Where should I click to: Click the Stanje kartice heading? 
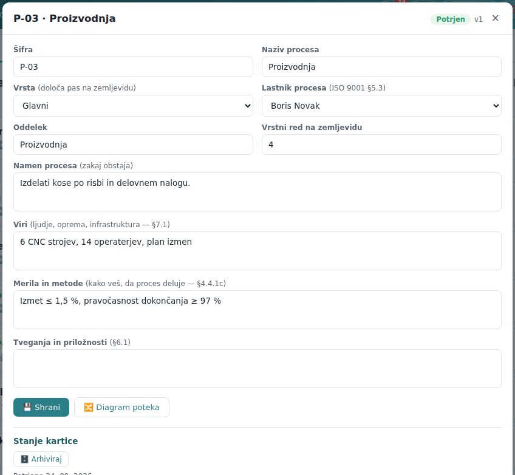coord(46,441)
